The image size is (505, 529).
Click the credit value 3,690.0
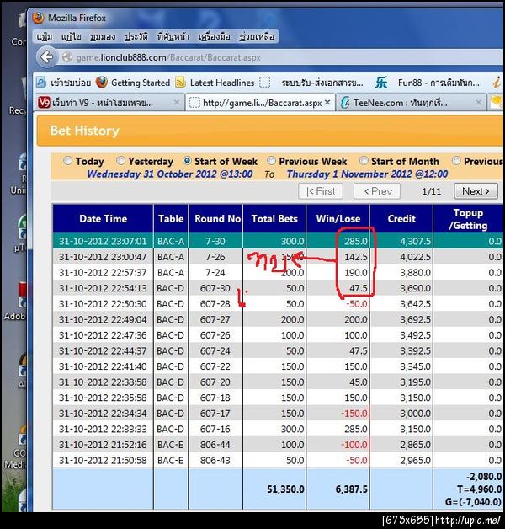click(x=415, y=288)
